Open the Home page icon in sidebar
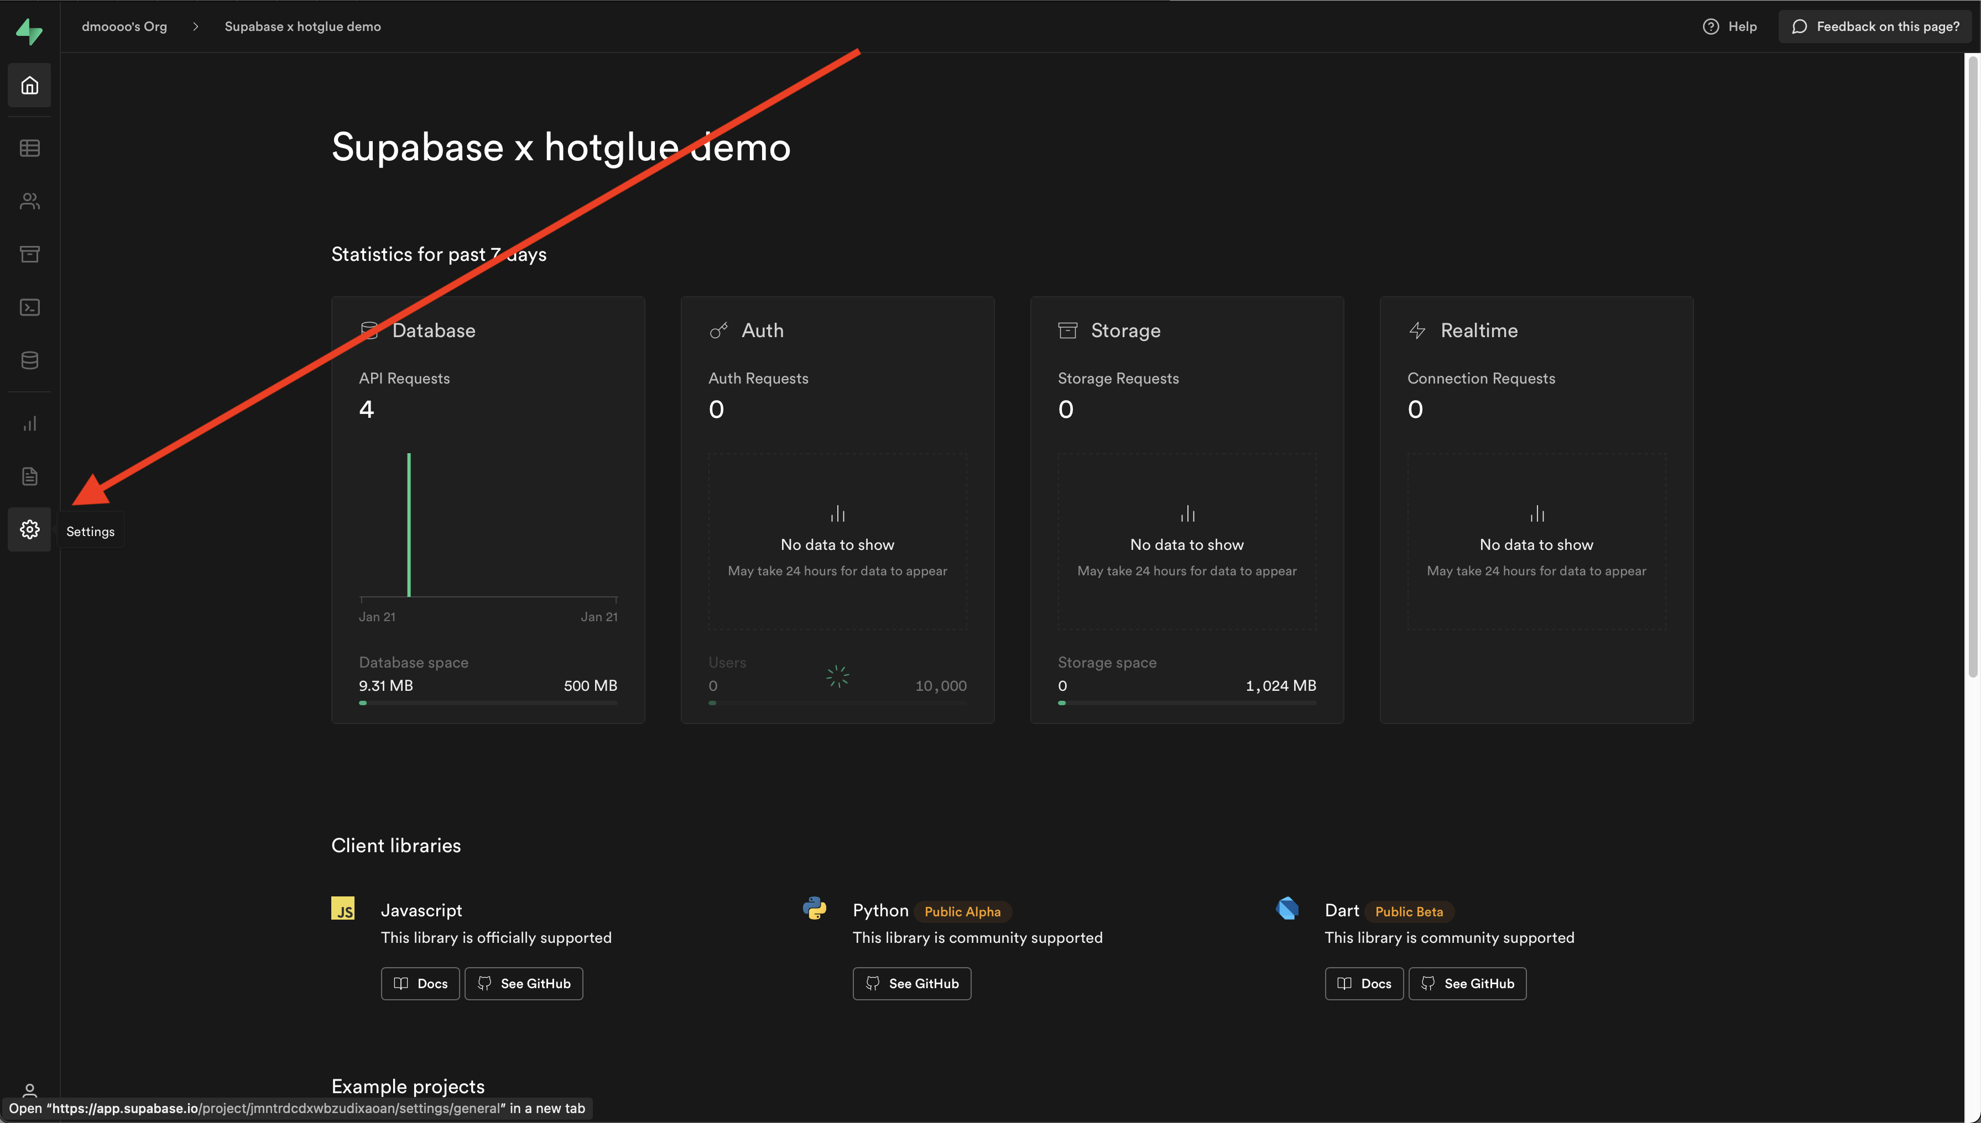This screenshot has height=1123, width=1981. [29, 85]
